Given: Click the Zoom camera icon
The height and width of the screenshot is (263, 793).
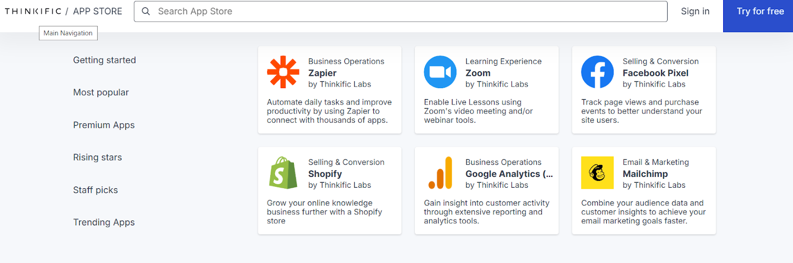Looking at the screenshot, I should 440,72.
